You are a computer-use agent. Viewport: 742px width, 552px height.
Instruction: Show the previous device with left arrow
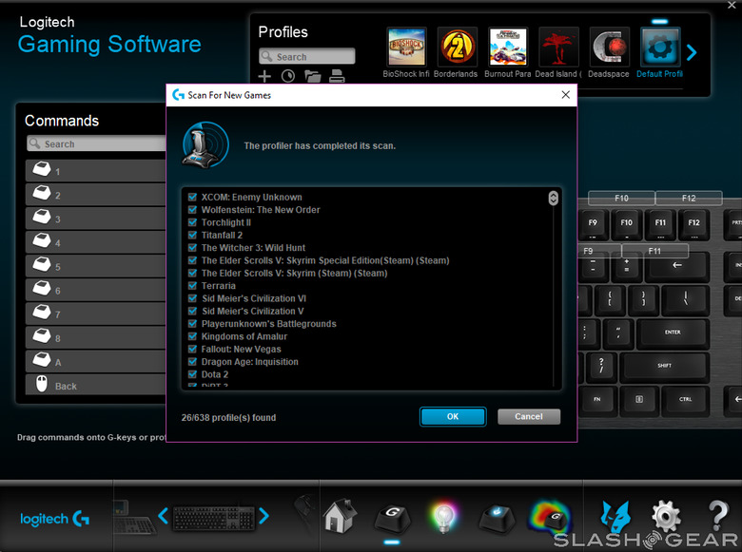point(163,516)
